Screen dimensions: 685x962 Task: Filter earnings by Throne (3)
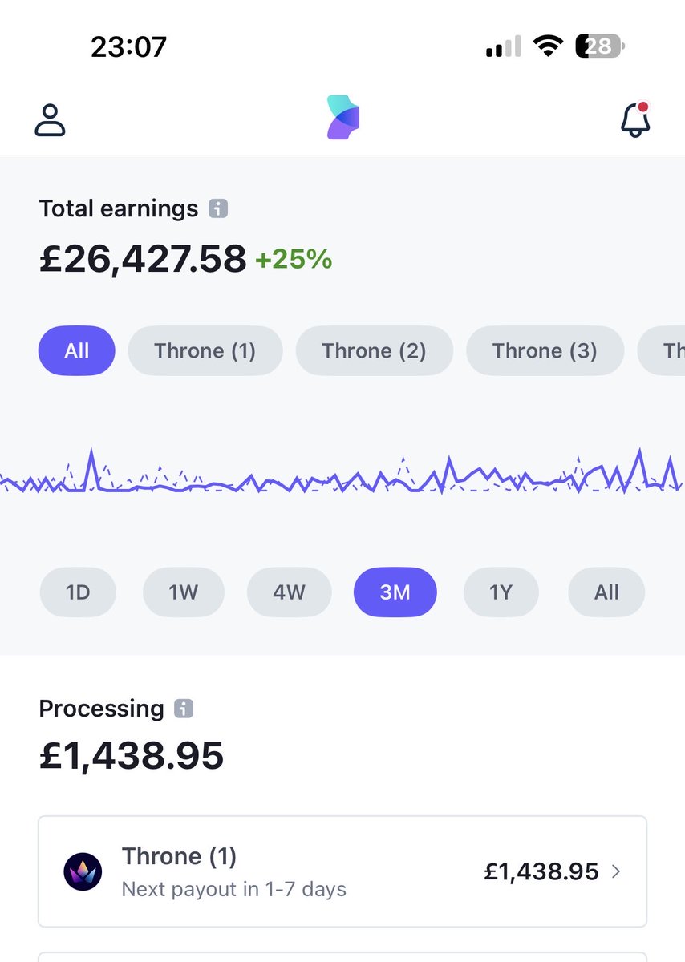tap(545, 351)
